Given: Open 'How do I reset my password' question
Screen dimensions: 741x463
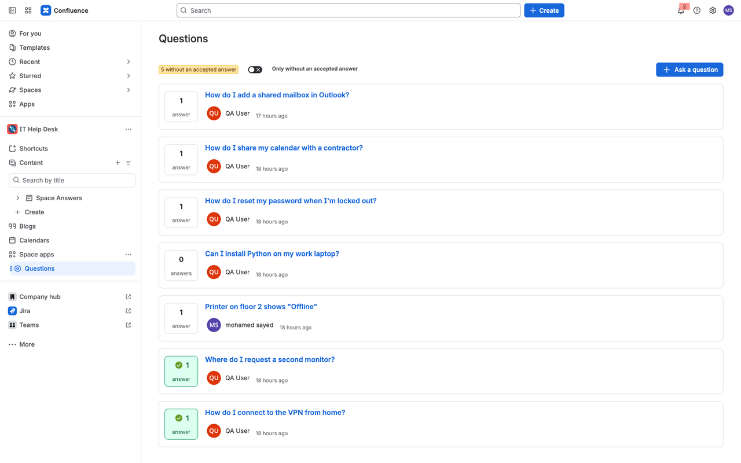Looking at the screenshot, I should pyautogui.click(x=291, y=201).
